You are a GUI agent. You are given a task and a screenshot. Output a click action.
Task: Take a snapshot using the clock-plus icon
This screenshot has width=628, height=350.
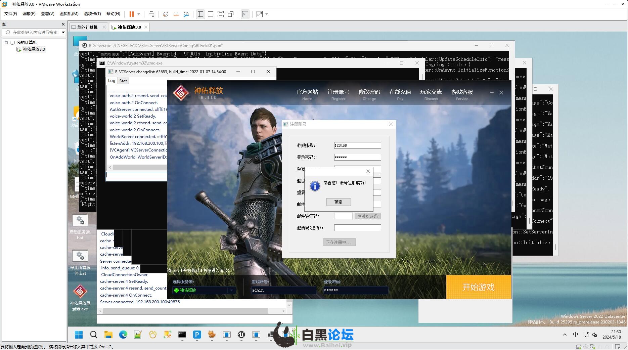166,14
